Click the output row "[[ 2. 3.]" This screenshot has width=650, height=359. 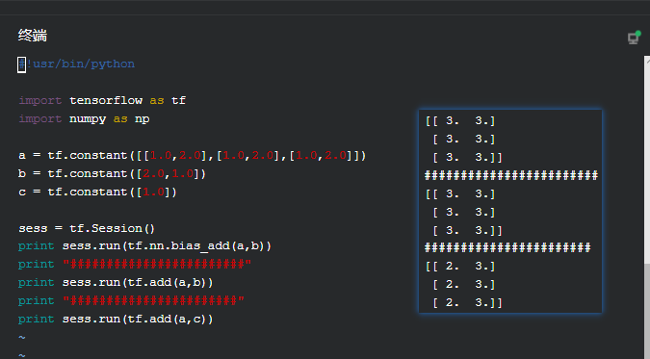460,267
